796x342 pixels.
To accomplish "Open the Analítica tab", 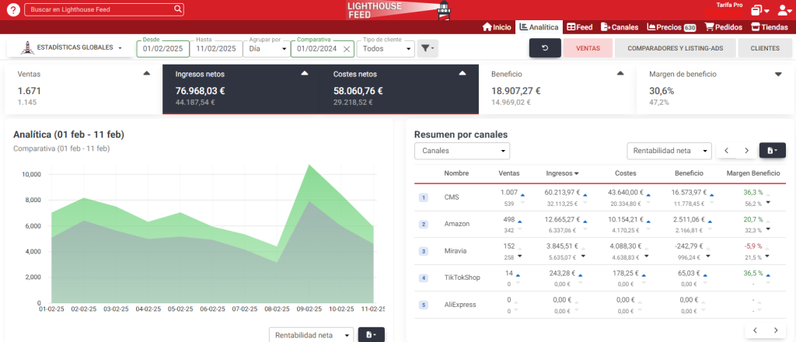I will point(539,27).
